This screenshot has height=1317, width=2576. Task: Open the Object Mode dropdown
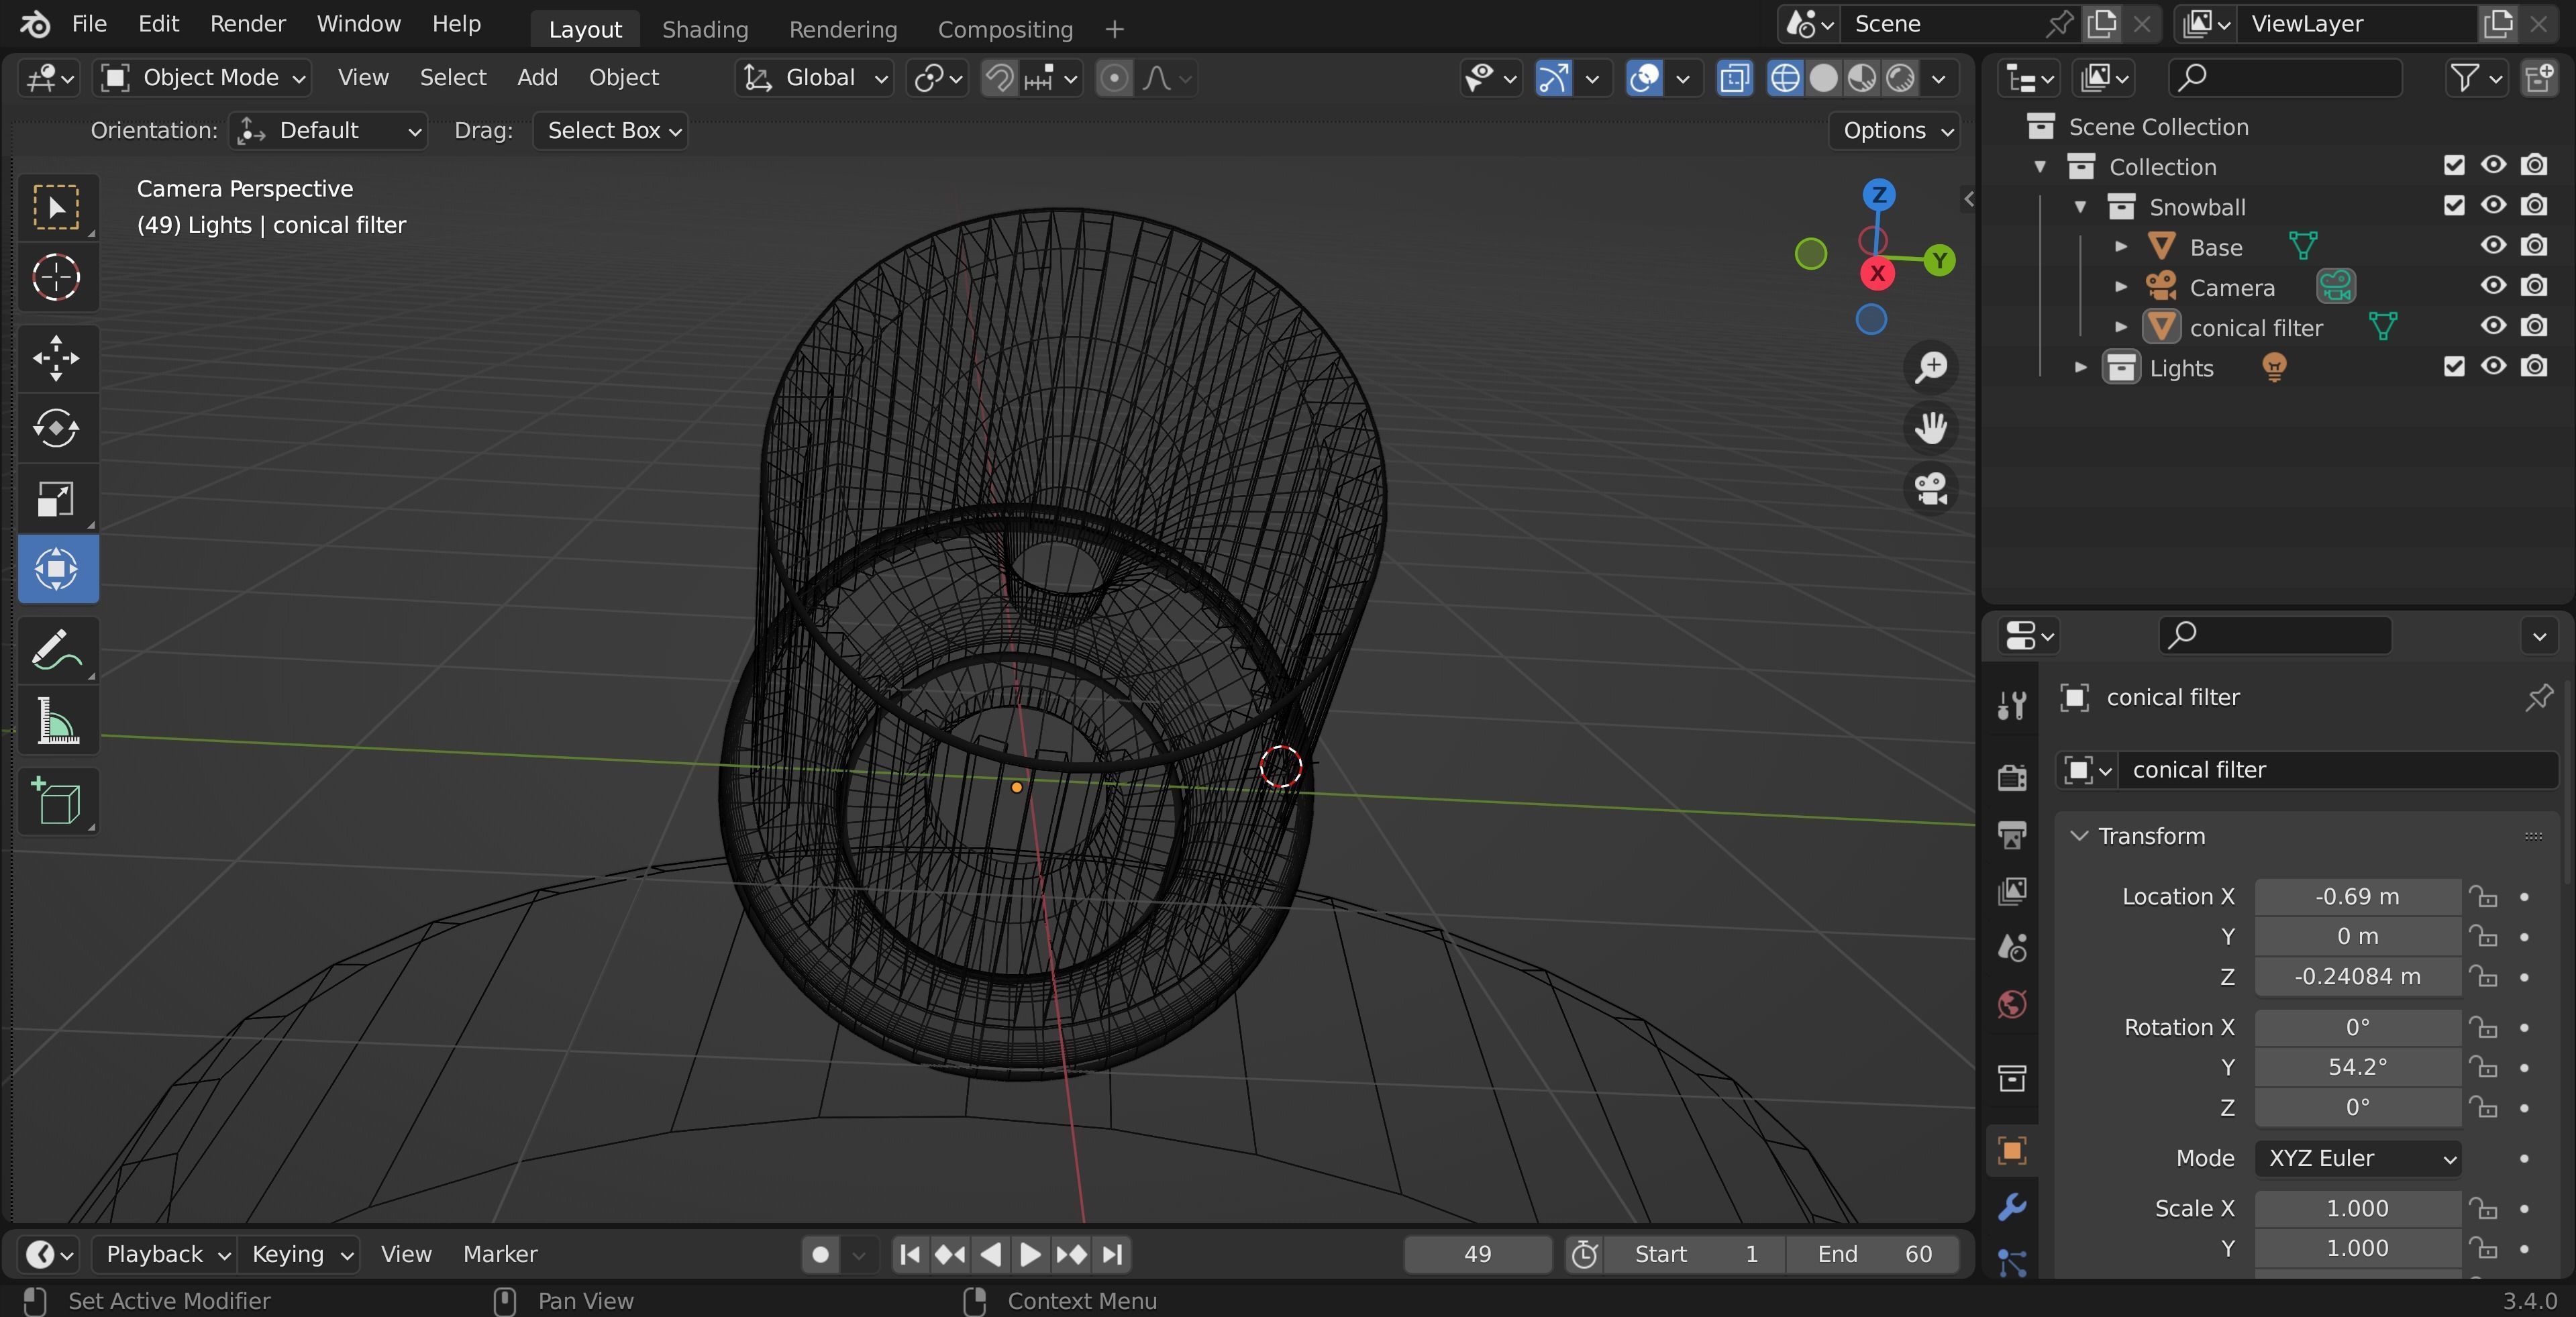pyautogui.click(x=200, y=77)
